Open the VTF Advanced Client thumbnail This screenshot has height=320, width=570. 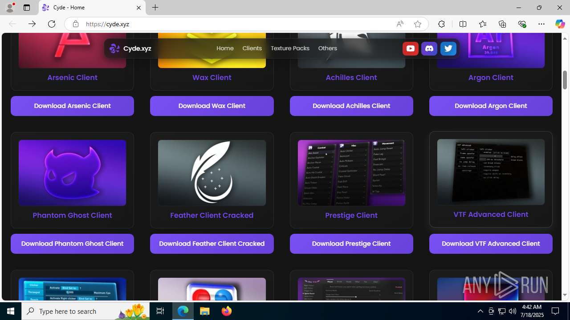tap(491, 172)
